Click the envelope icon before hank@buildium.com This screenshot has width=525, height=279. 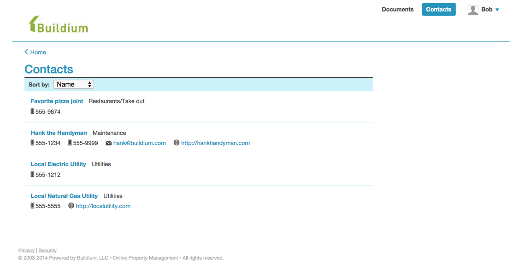click(x=108, y=143)
